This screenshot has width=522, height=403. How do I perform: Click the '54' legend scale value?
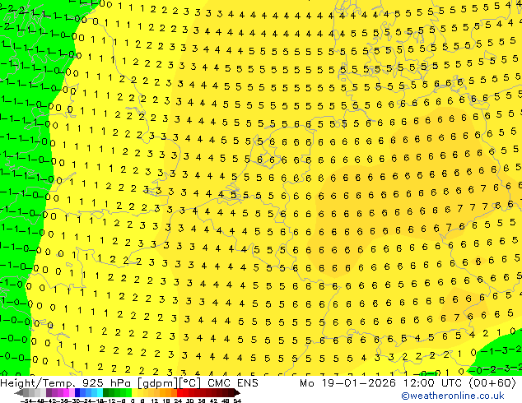[x=237, y=401]
